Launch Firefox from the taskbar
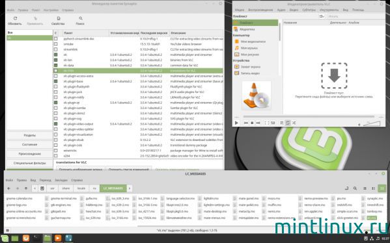Screen dimensions: 390x243 pos(26,238)
